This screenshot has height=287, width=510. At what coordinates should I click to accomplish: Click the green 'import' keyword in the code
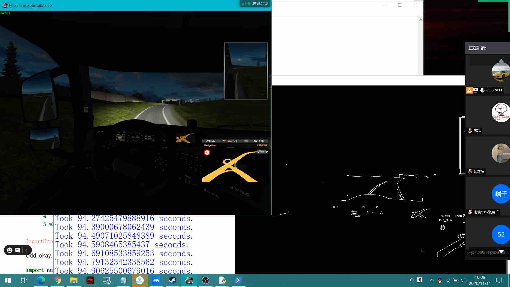[x=35, y=270]
